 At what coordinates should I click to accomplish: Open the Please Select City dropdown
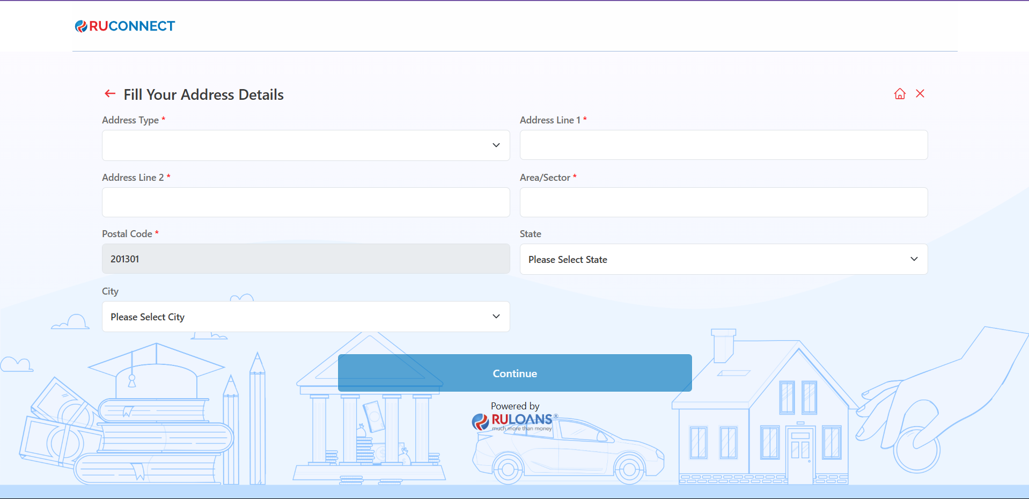[x=306, y=317]
